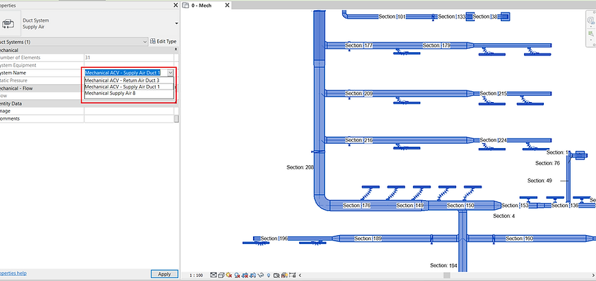Screen dimensions: 596x281
Task: Select the Section: 179 duct label
Action: [x=436, y=45]
